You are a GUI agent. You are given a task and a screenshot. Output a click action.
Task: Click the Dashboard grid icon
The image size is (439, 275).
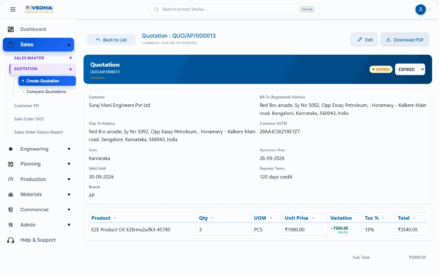[x=11, y=29]
